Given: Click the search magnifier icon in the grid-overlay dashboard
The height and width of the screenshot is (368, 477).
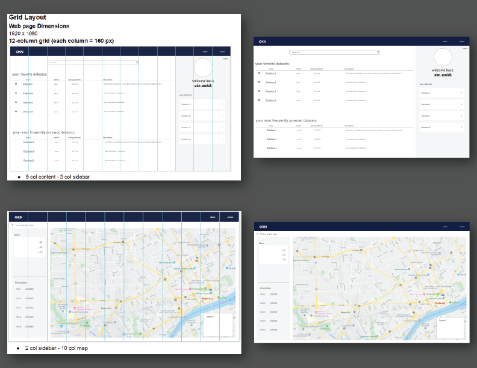Looking at the screenshot, I should click(x=137, y=63).
